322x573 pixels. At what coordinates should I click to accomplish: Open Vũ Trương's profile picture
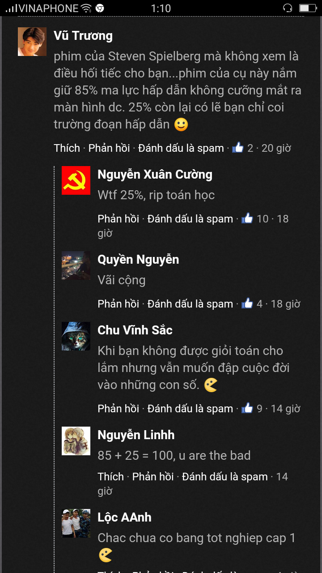click(x=32, y=42)
